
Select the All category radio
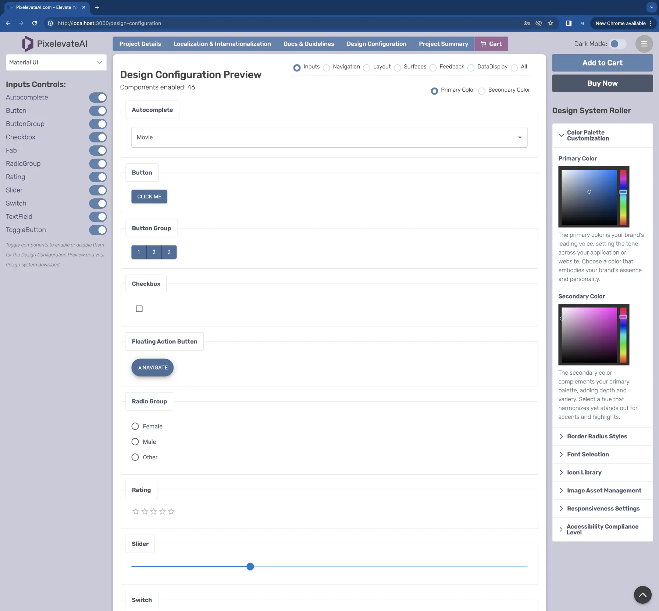(514, 68)
